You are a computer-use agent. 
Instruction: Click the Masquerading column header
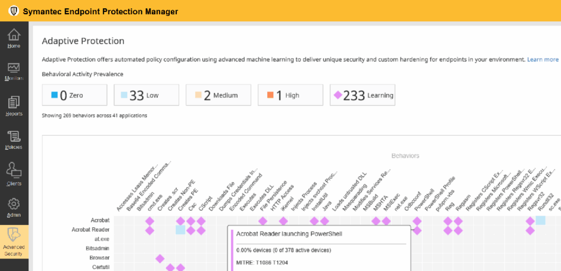(354, 198)
